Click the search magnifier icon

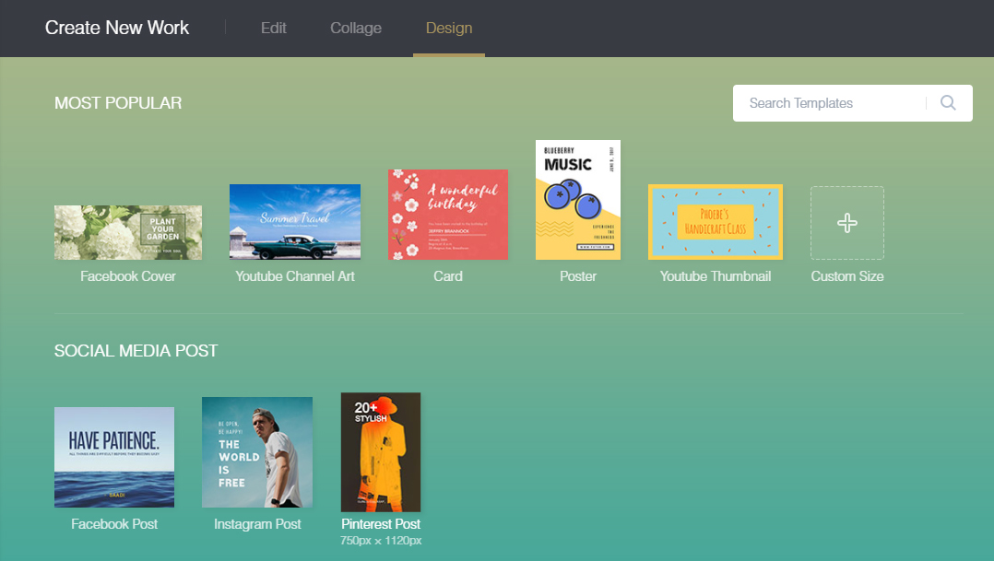(x=948, y=103)
